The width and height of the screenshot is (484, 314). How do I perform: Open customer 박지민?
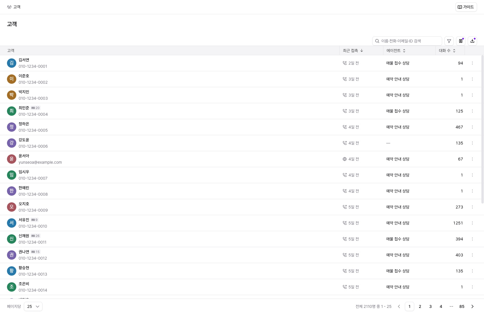point(24,92)
